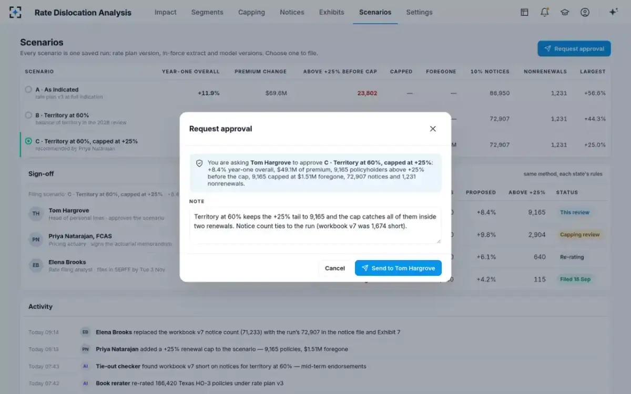The height and width of the screenshot is (394, 631).
Task: Click the Elena Brooks name in Sign-off
Action: tap(67, 262)
